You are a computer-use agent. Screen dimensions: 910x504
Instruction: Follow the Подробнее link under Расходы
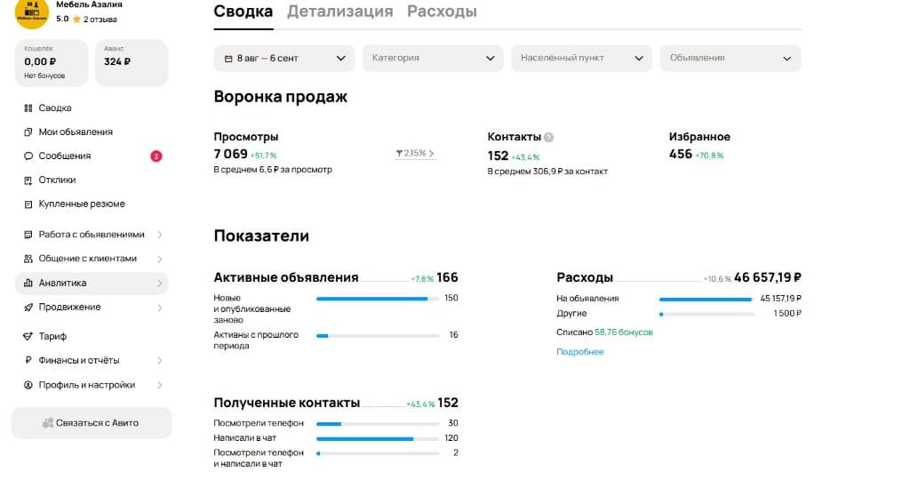tap(579, 352)
